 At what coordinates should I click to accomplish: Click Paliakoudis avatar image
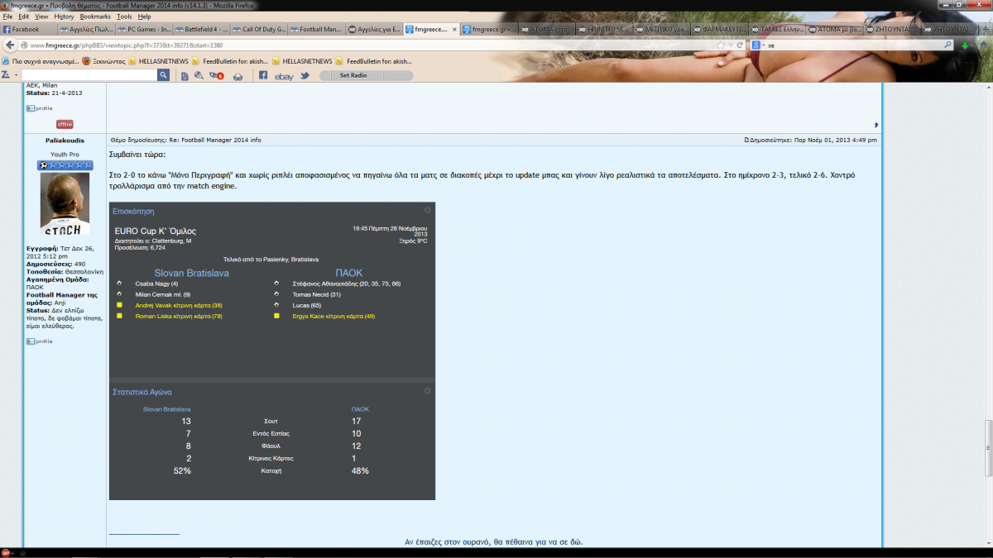click(65, 203)
